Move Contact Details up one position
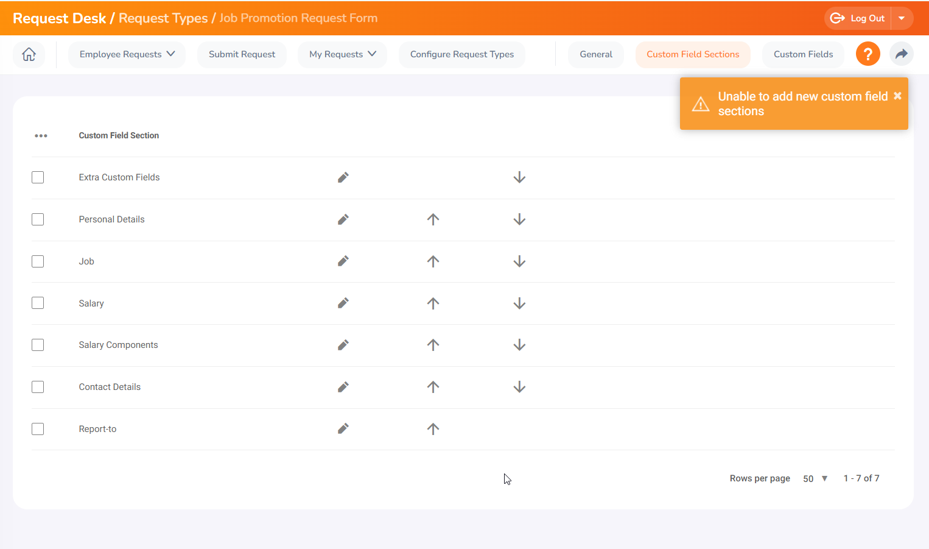Screen dimensions: 929x549 tap(433, 386)
